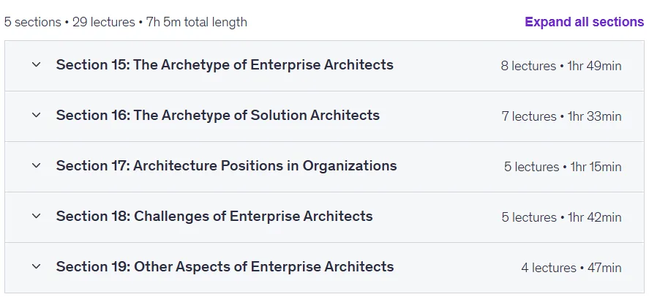Click the '29 lectures' summary text

tap(104, 22)
